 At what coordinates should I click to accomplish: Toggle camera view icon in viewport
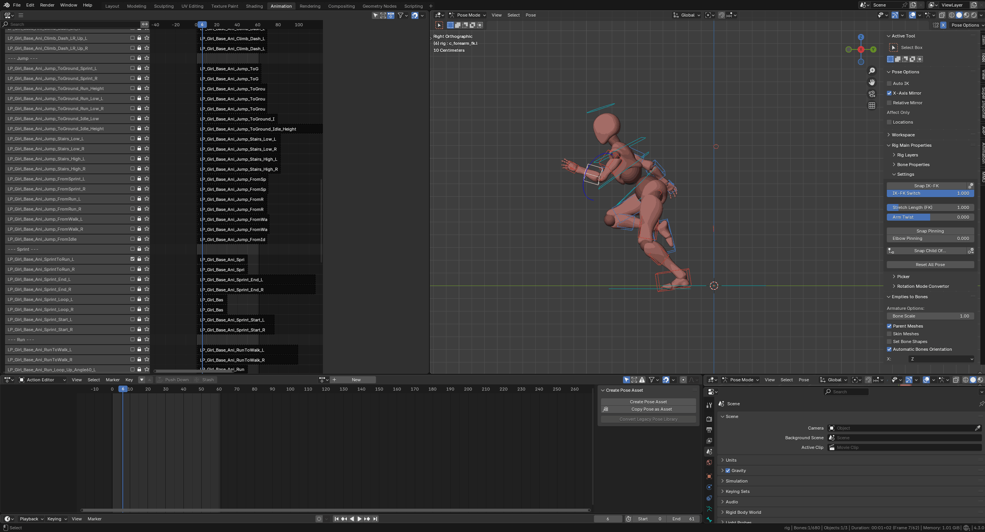[872, 94]
